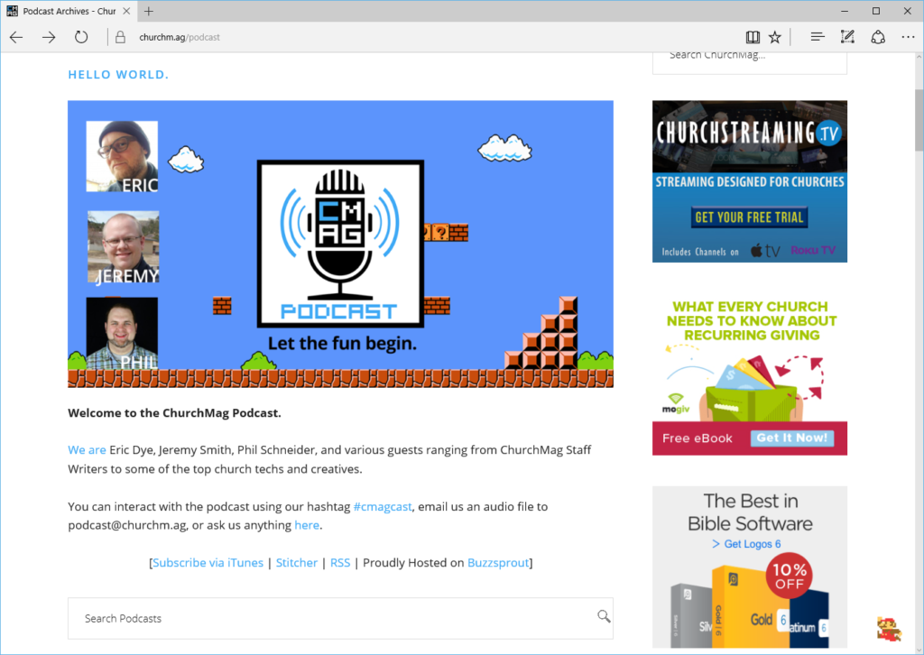Image resolution: width=924 pixels, height=655 pixels.
Task: Click the vertical scrollbar thumb
Action: coord(919,120)
